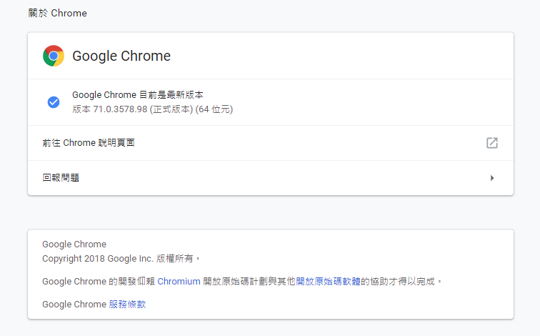This screenshot has height=336, width=540.
Task: Expand the 回報問題 arrow
Action: click(x=492, y=178)
